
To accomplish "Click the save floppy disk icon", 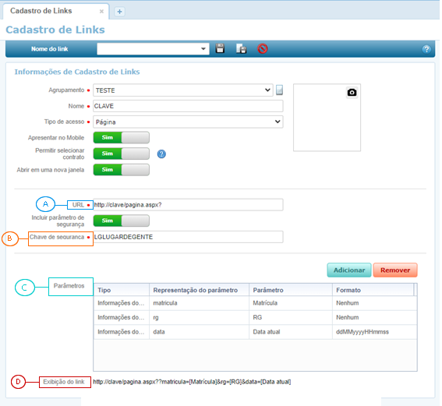I will [x=220, y=48].
